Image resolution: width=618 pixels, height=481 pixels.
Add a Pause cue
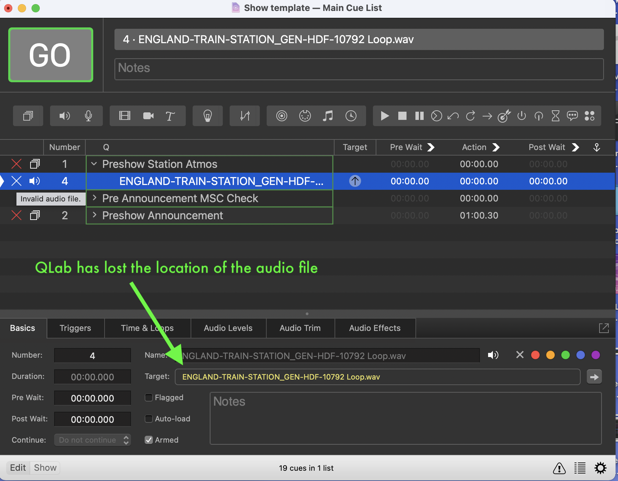419,116
